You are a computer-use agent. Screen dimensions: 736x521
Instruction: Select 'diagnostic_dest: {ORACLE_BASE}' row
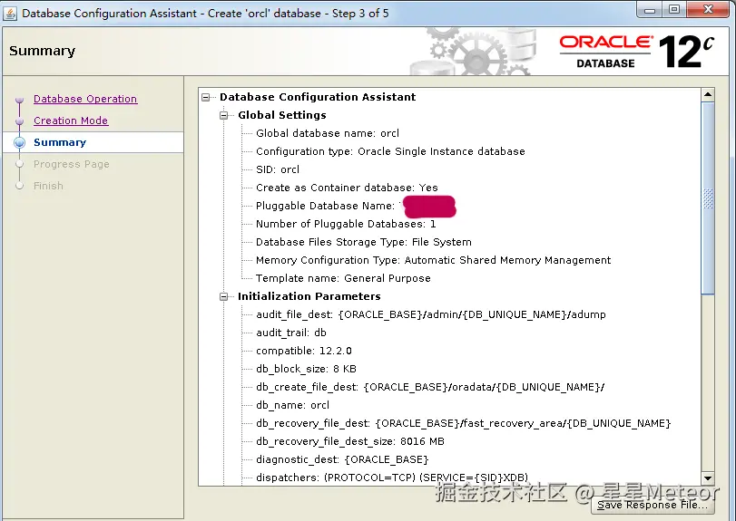(x=342, y=459)
